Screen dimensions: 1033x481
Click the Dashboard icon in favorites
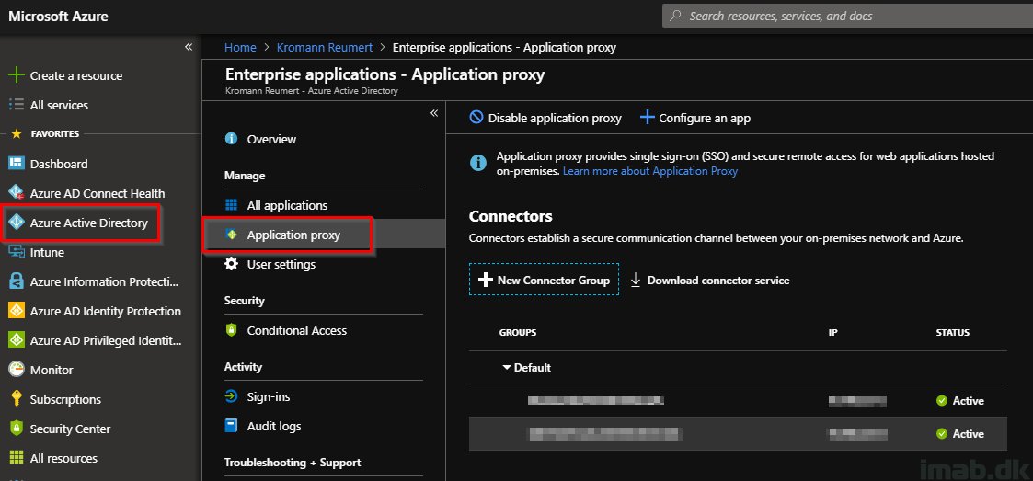point(16,164)
